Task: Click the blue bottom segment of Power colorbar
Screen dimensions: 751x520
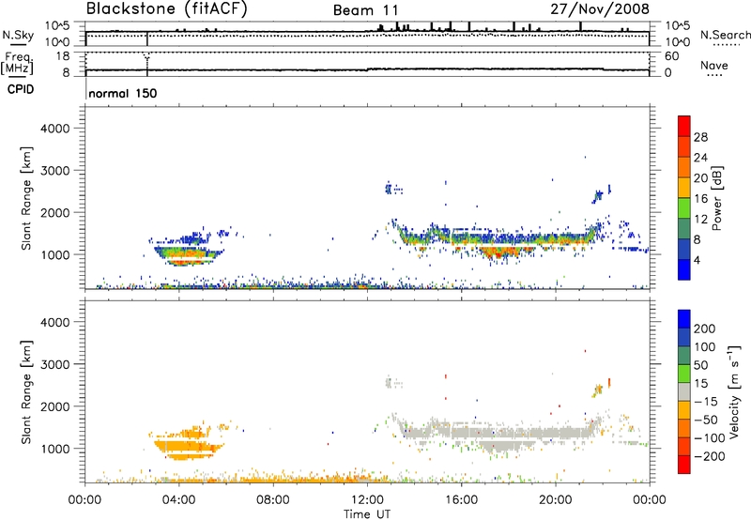Action: (684, 269)
